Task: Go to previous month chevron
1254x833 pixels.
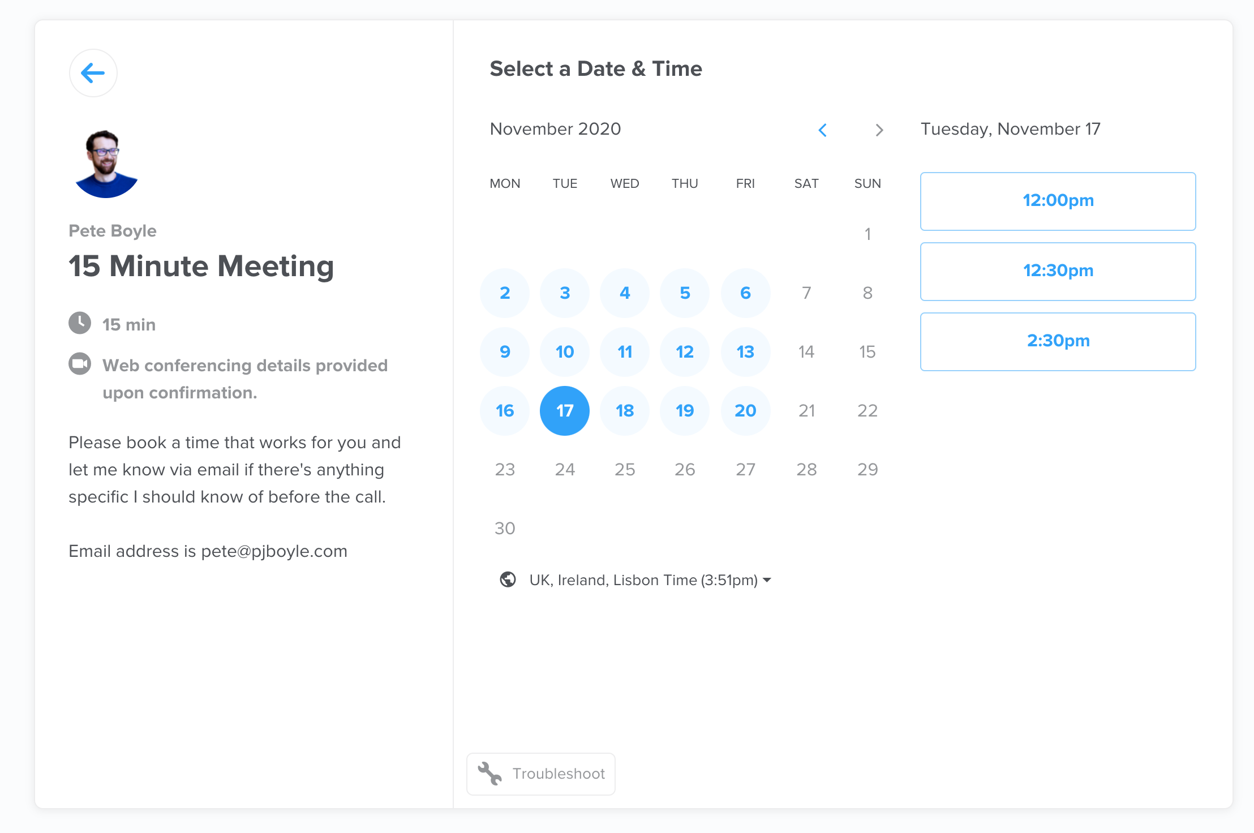Action: [823, 130]
